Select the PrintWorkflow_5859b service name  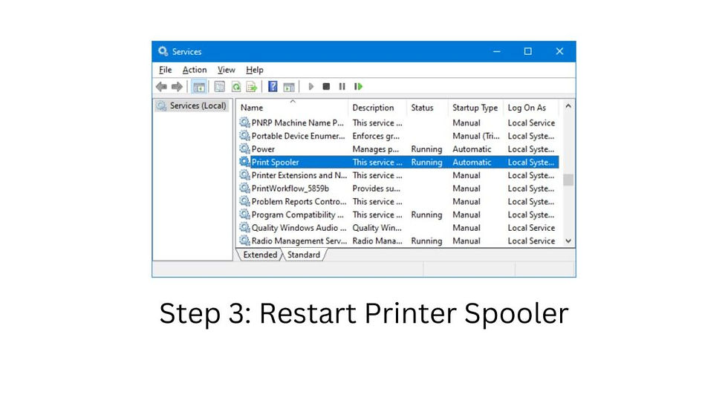[x=290, y=189]
